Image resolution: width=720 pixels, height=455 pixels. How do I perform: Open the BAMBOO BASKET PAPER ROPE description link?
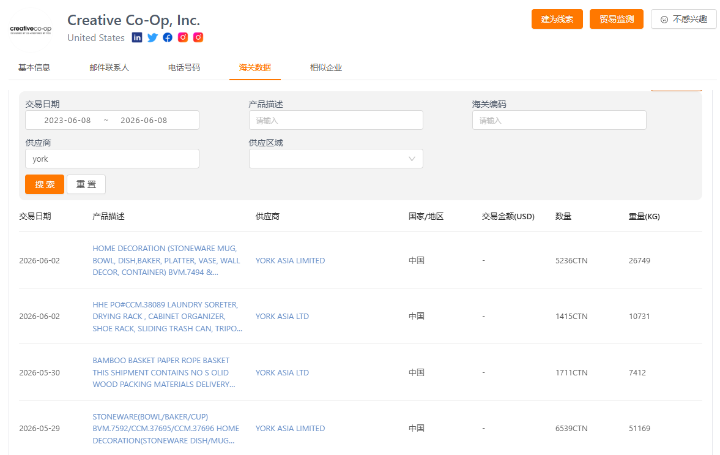pos(163,372)
